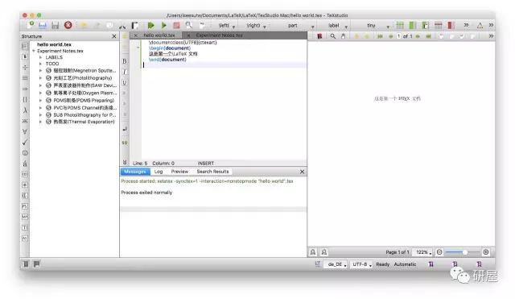The width and height of the screenshot is (515, 299).
Task: Select the Photolithography section in Structure
Action: [83, 78]
